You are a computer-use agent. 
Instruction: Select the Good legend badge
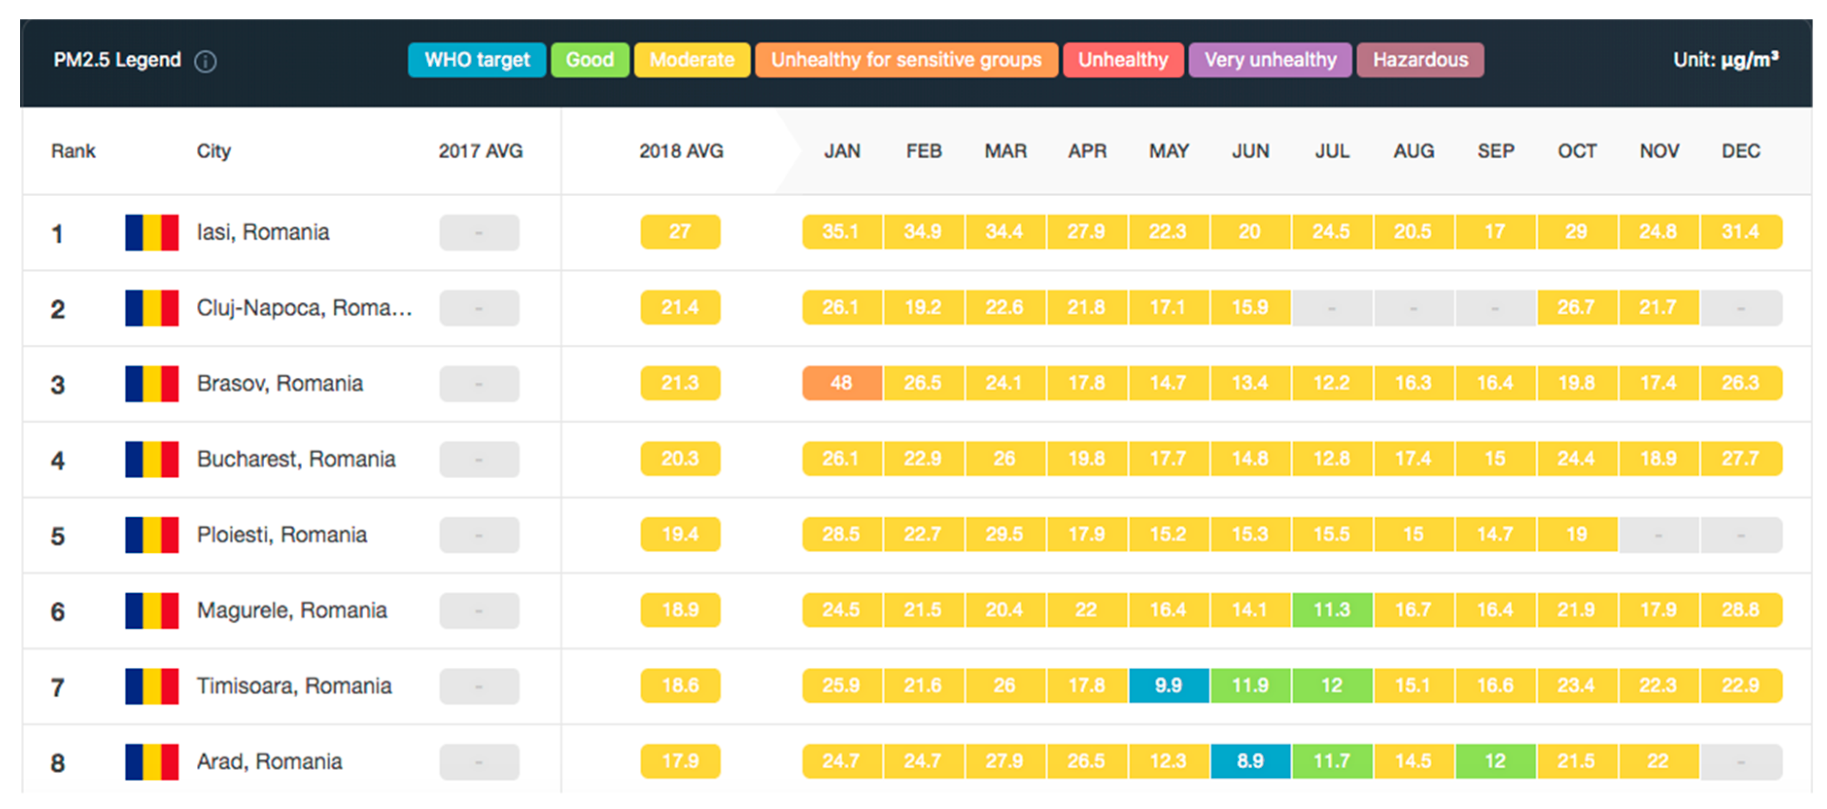point(589,60)
